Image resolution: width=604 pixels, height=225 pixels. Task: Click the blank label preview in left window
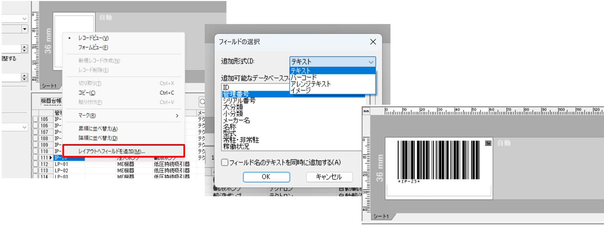coord(74,41)
